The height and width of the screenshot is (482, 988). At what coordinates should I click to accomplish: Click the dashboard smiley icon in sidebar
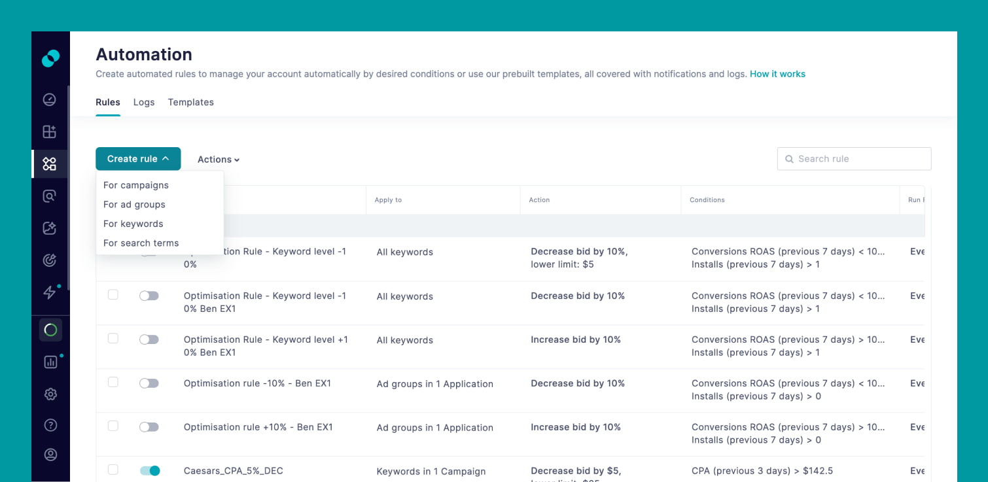click(x=49, y=99)
